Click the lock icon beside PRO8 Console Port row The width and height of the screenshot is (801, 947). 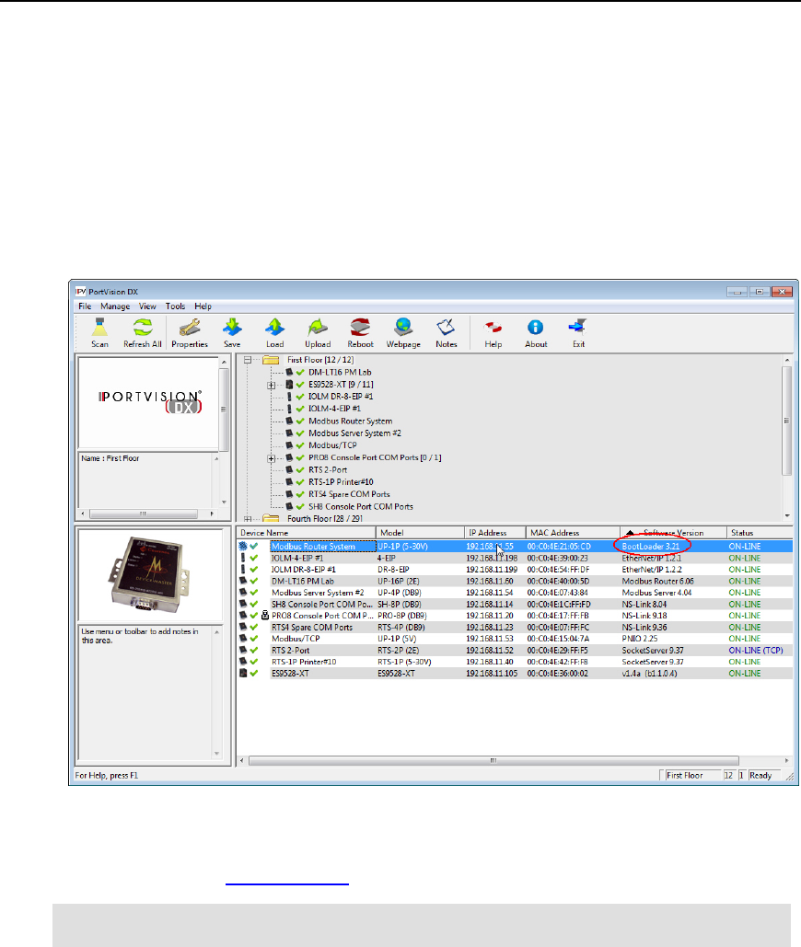coord(264,616)
